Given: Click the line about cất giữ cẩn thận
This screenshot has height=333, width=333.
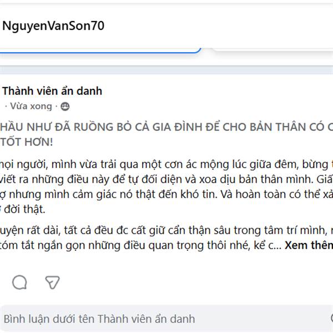Looking at the screenshot, I should pos(167,230).
